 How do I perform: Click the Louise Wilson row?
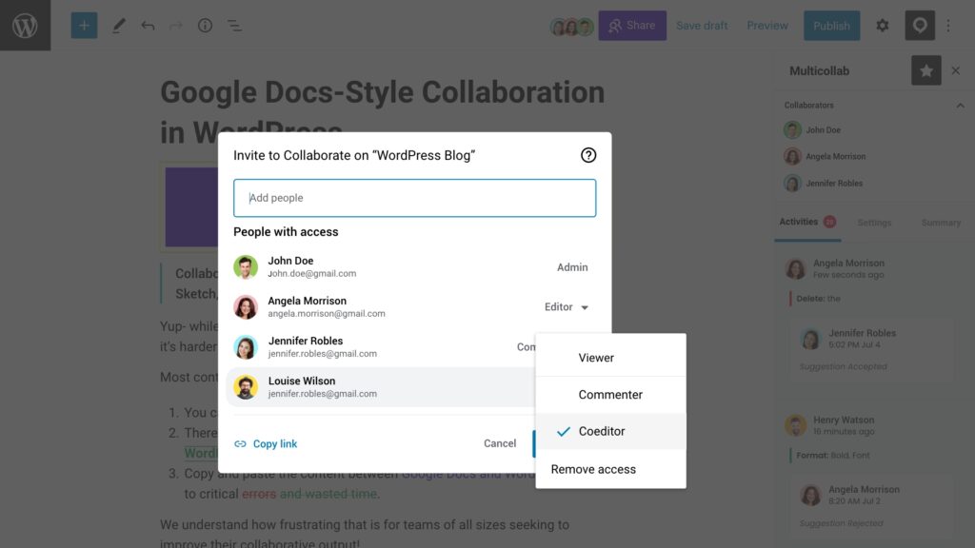coord(381,387)
